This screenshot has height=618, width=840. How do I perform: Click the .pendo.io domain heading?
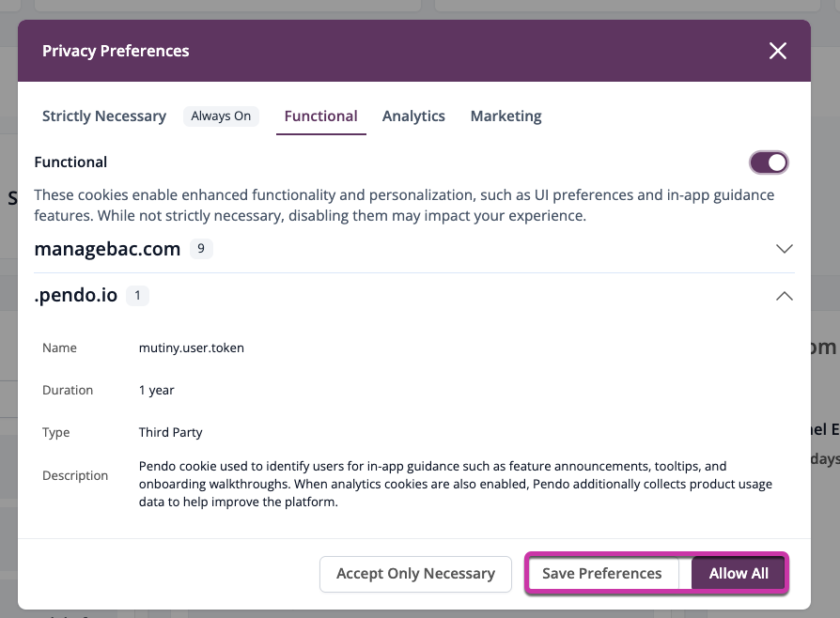coord(76,296)
